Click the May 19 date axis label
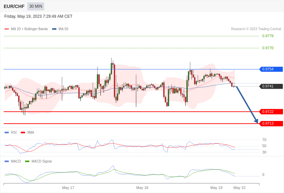 pyautogui.click(x=216, y=188)
